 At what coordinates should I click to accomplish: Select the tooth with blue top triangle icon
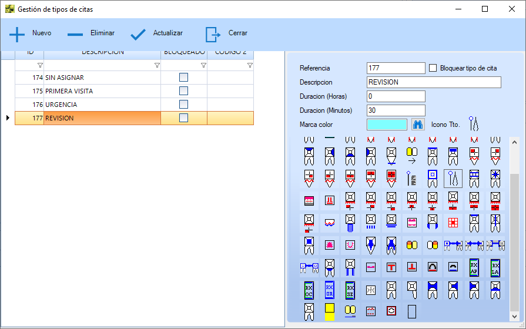pos(309,156)
